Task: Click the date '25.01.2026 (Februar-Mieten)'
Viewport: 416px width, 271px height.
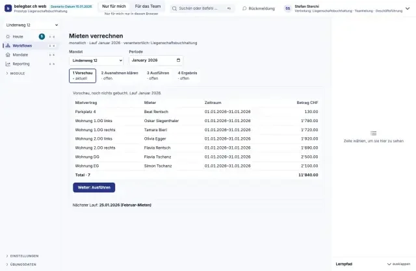Action: point(125,205)
